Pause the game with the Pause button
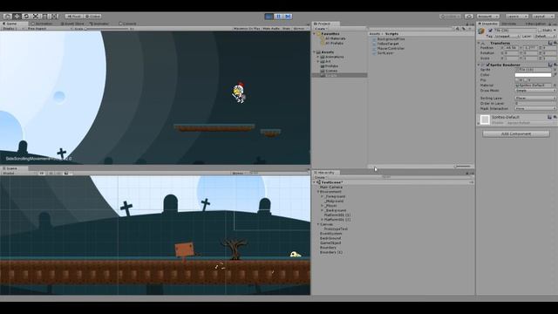The width and height of the screenshot is (558, 314). point(278,17)
